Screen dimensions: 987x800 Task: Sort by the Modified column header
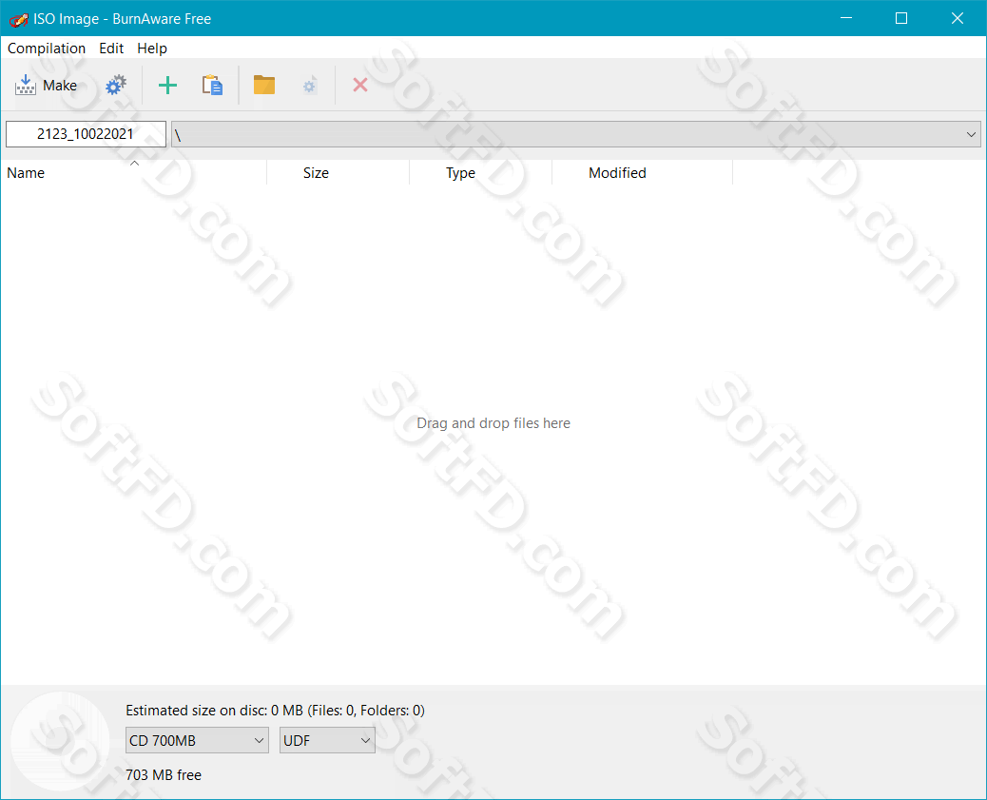(642, 172)
